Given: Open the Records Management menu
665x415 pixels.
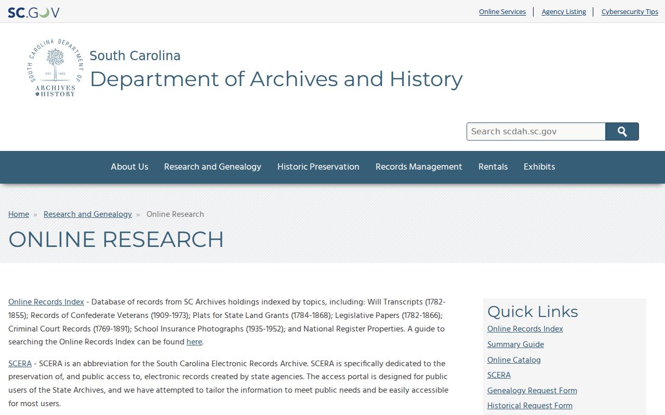Looking at the screenshot, I should (x=419, y=167).
